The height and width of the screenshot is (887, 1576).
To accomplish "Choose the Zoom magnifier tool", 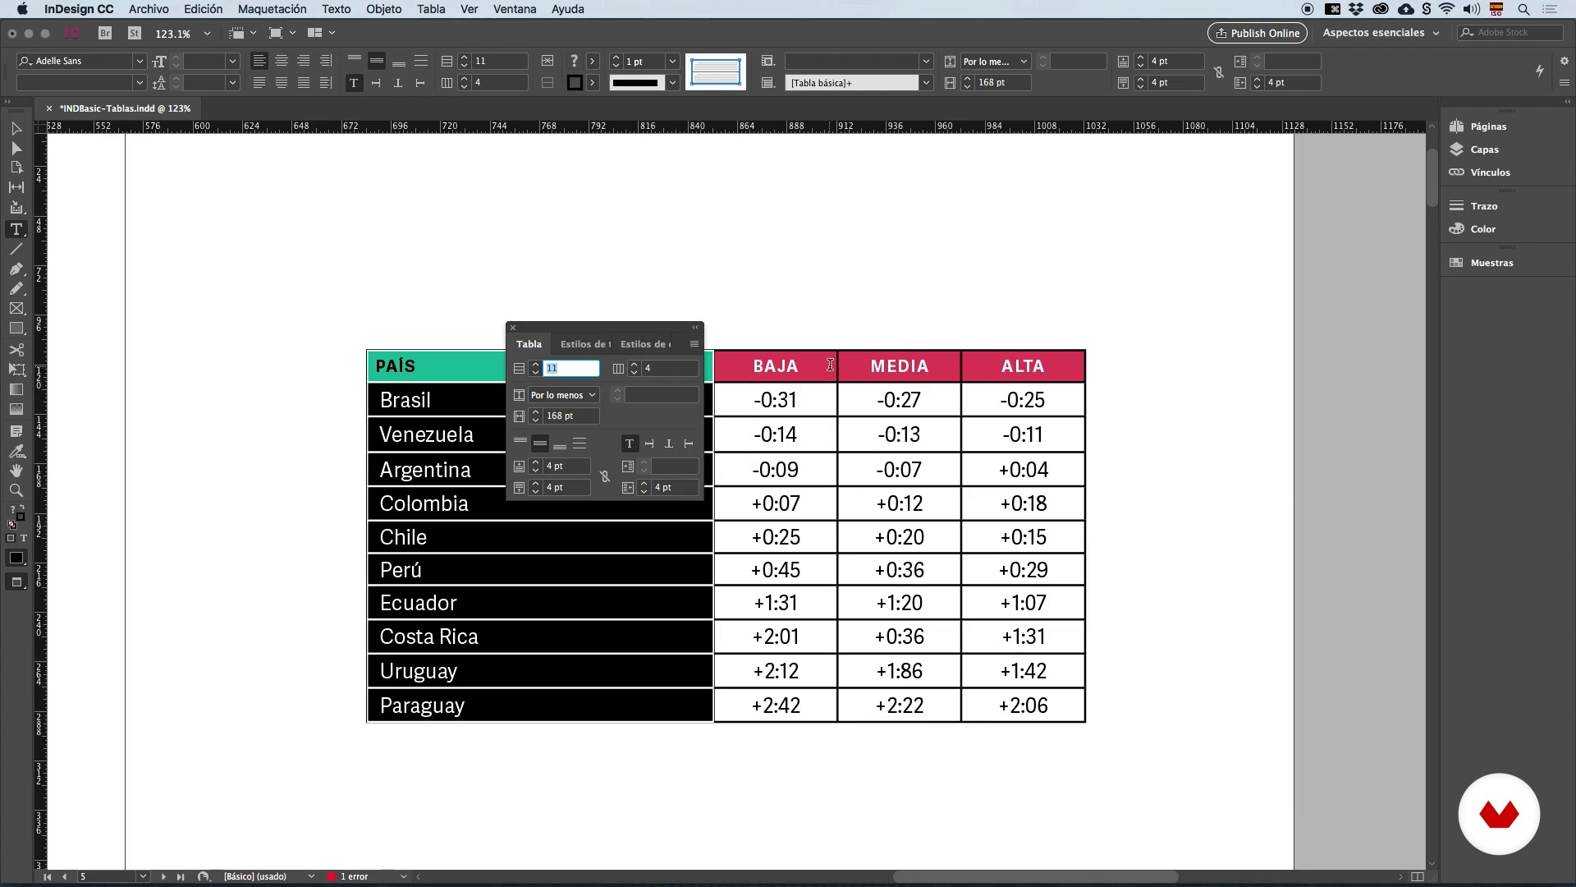I will click(16, 490).
